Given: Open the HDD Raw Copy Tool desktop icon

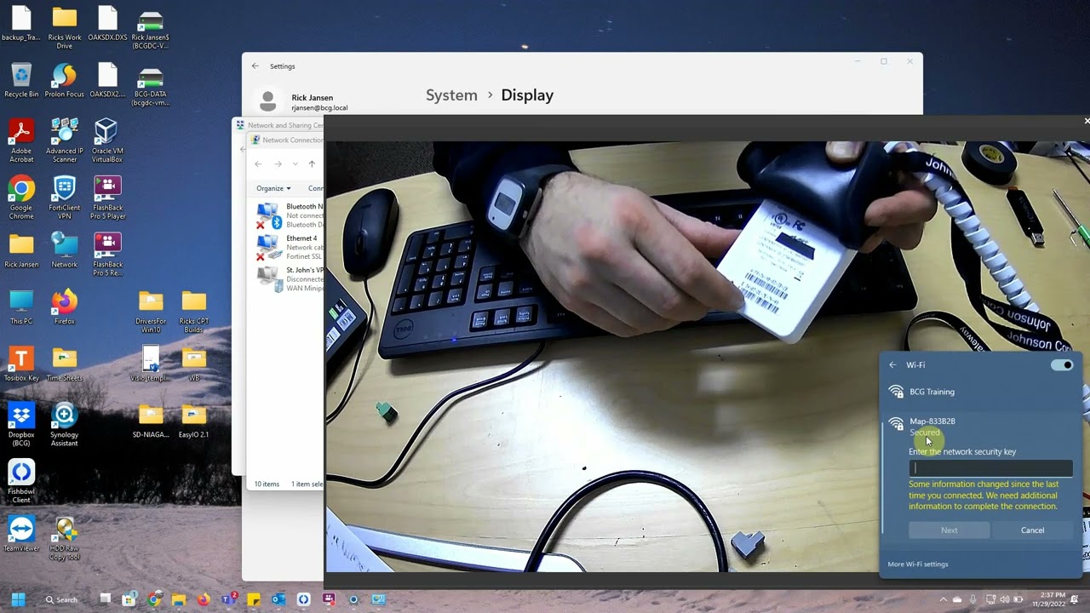Looking at the screenshot, I should click(64, 539).
